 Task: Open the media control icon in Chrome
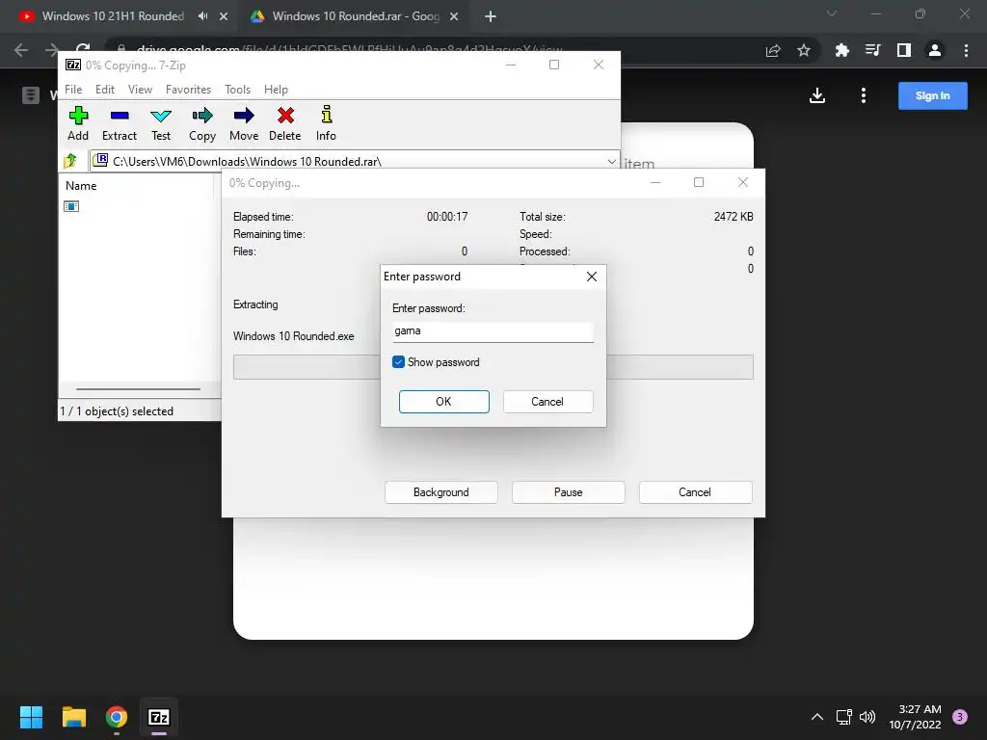[872, 50]
